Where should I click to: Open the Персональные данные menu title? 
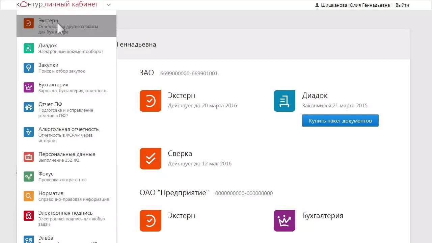pos(67,154)
